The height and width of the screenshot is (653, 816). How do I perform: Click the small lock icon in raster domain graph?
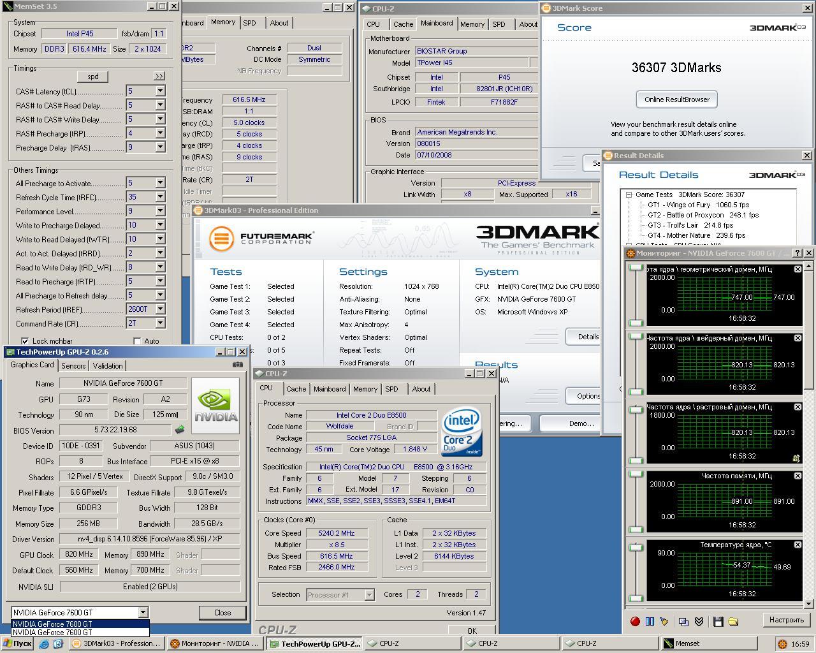pyautogui.click(x=796, y=458)
